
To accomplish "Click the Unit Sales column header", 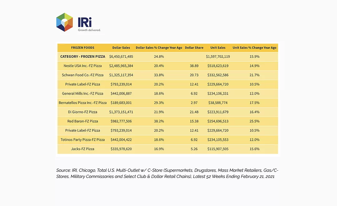I will point(218,48).
